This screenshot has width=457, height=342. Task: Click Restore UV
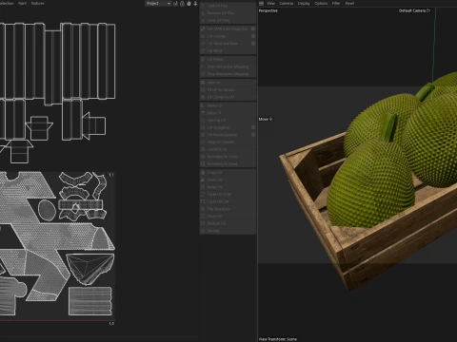228,223
